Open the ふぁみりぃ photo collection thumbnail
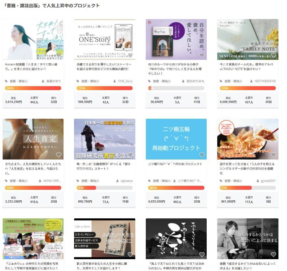This screenshot has height=271, width=287. pos(33,238)
